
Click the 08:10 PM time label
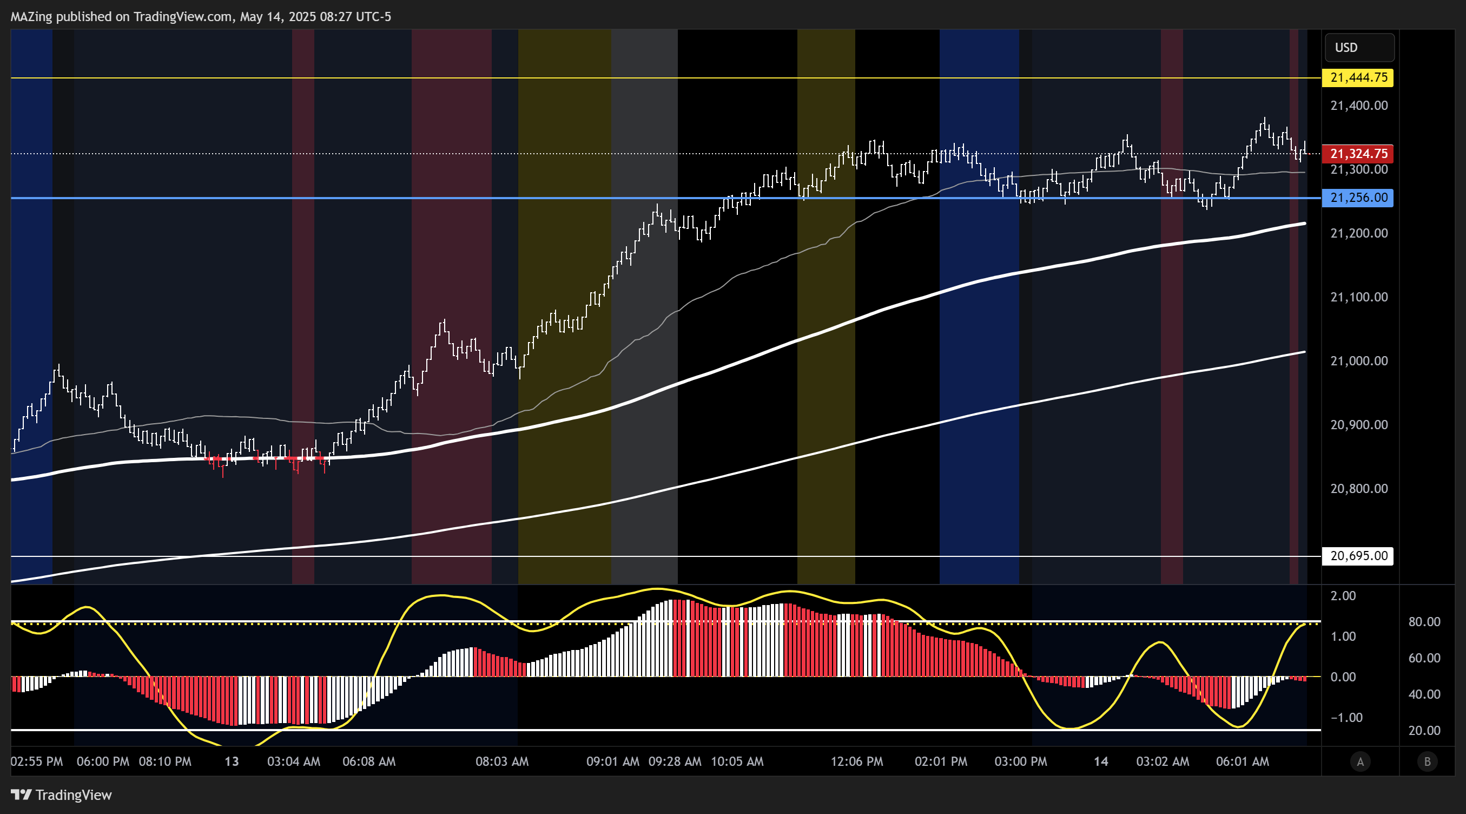165,762
